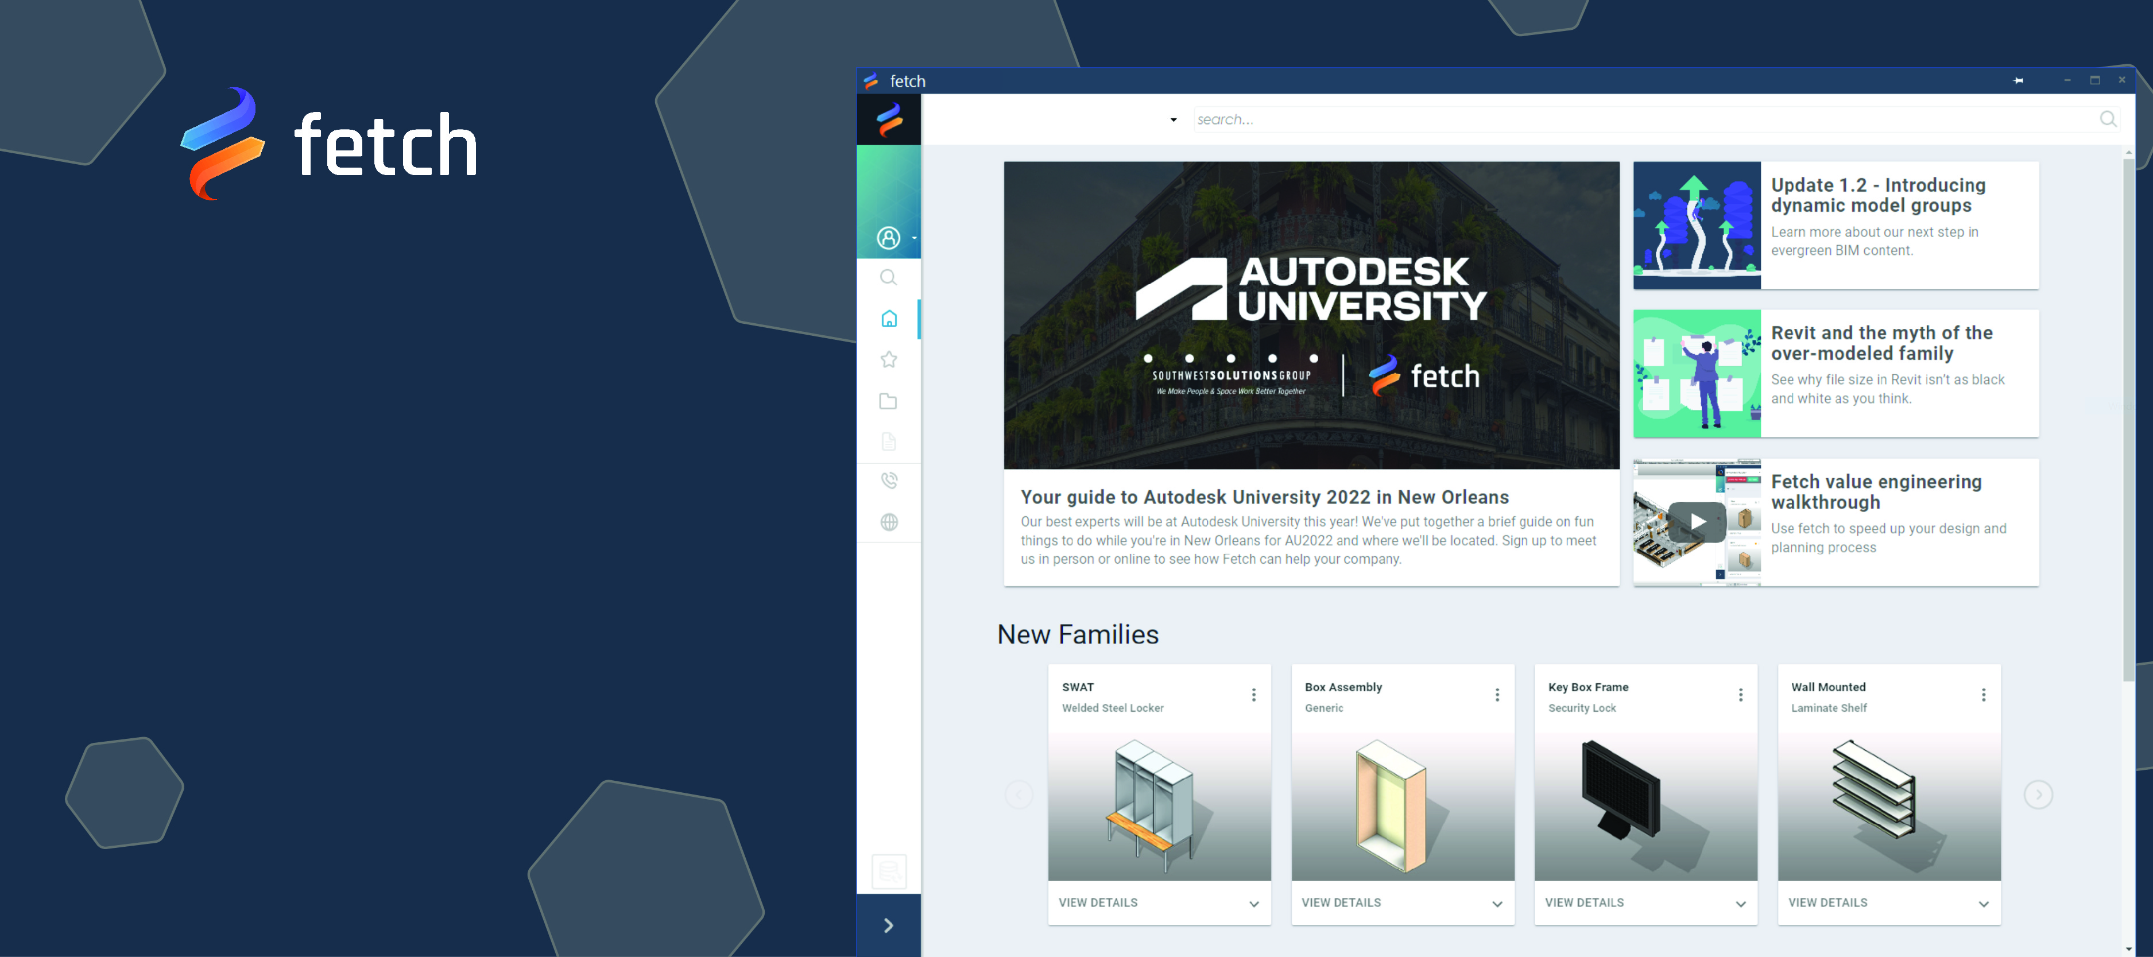Click the globe icon in the sidebar
Image resolution: width=2153 pixels, height=957 pixels.
(x=888, y=522)
